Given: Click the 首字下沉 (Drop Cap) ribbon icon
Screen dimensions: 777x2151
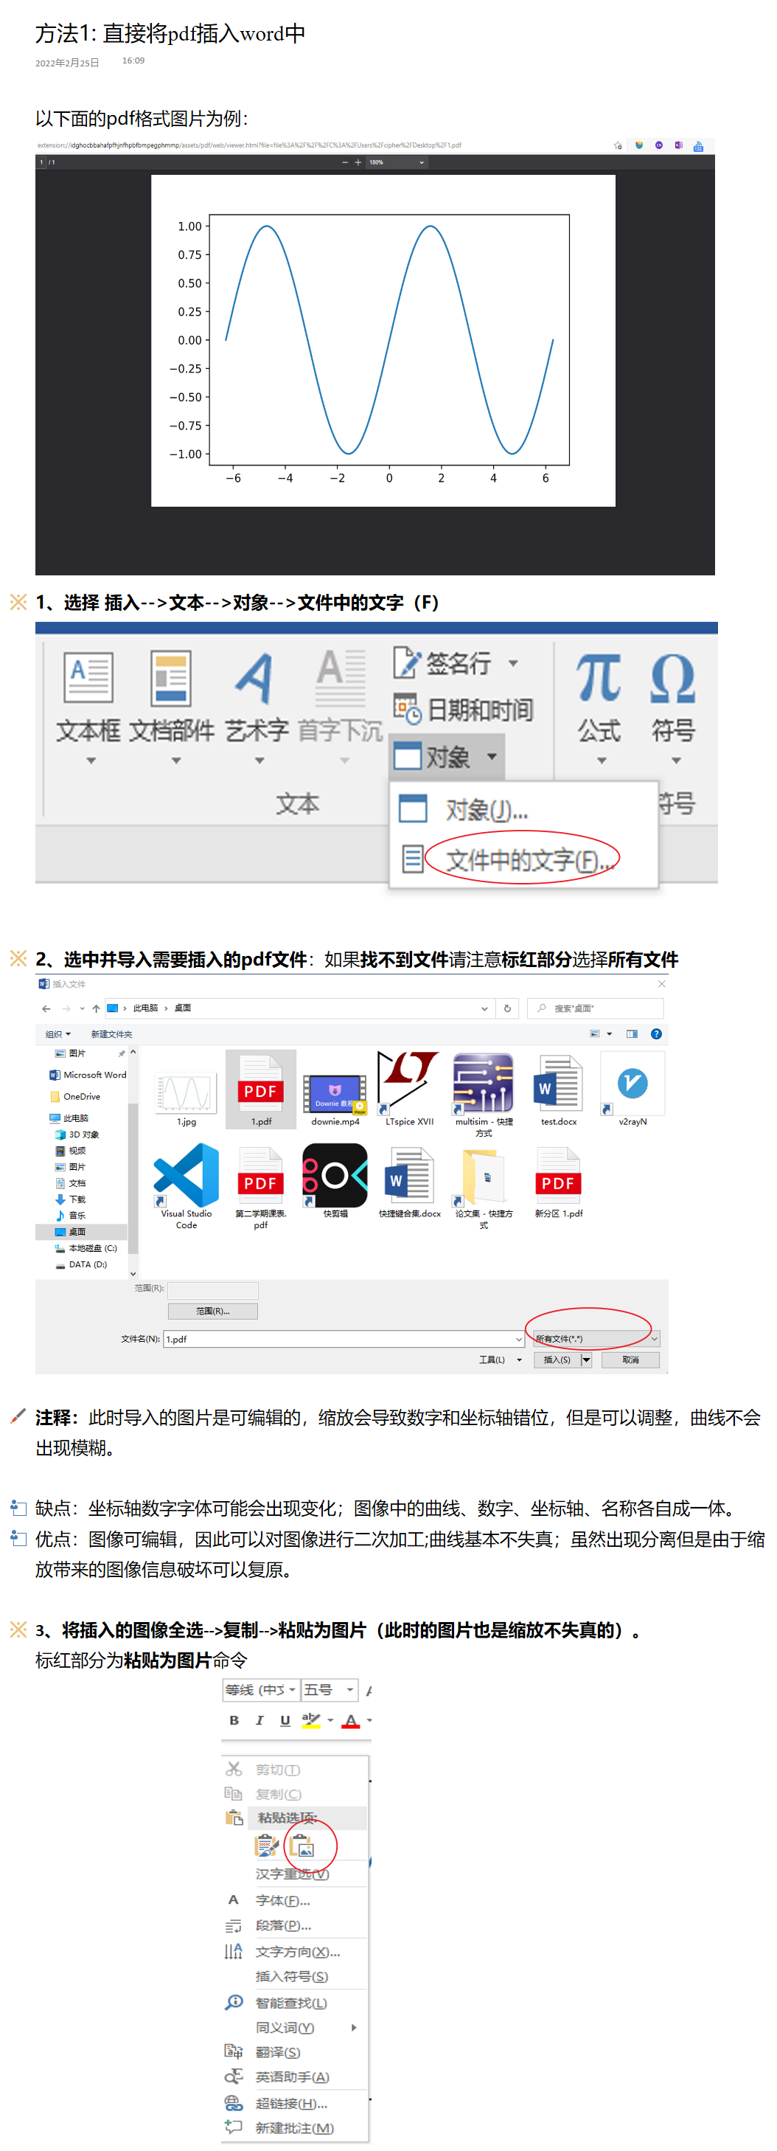Looking at the screenshot, I should [341, 677].
